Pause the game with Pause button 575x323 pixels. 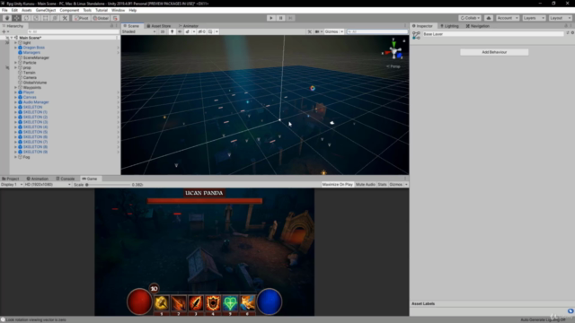pyautogui.click(x=281, y=18)
